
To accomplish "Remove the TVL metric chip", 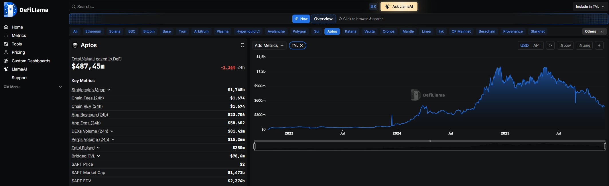I will 301,45.
